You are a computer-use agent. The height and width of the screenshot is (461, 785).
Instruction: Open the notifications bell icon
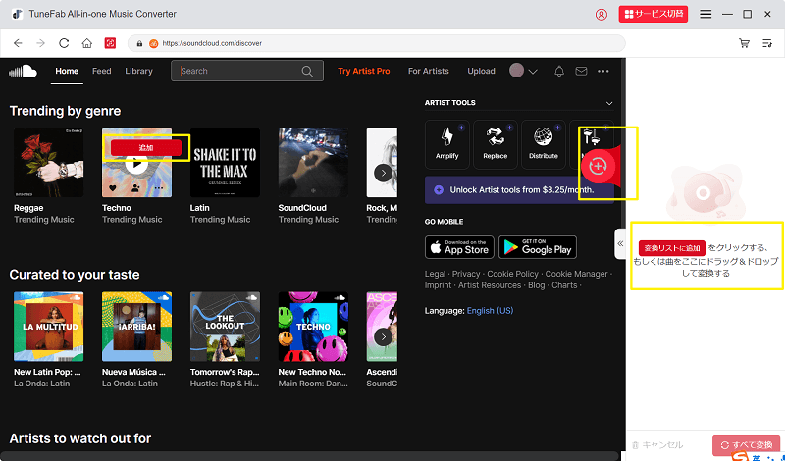point(559,71)
